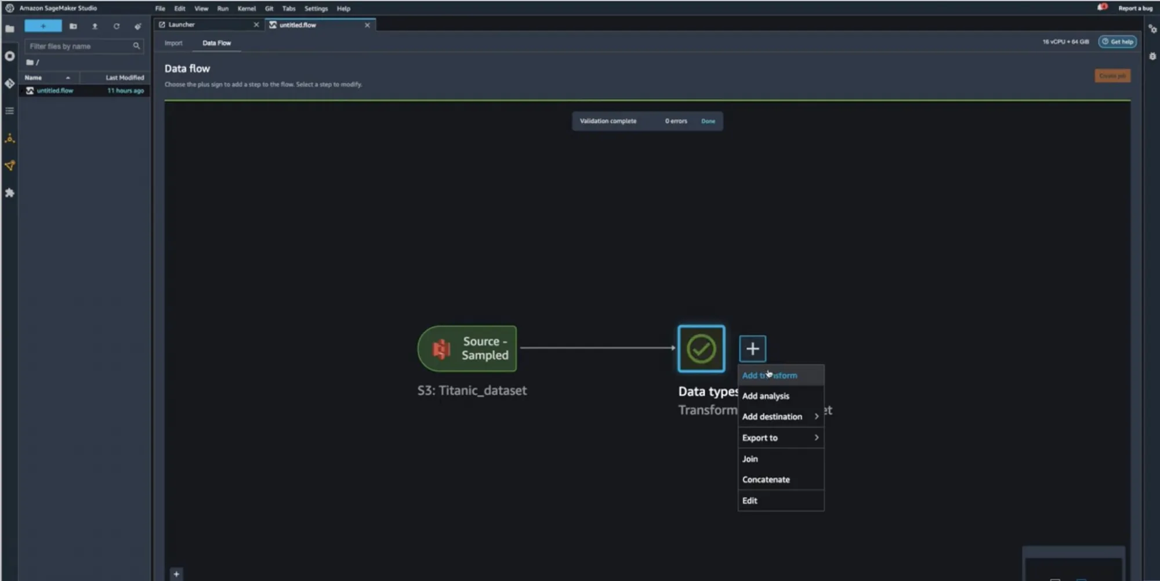
Task: Open the notifications bell icon
Action: pyautogui.click(x=1102, y=8)
